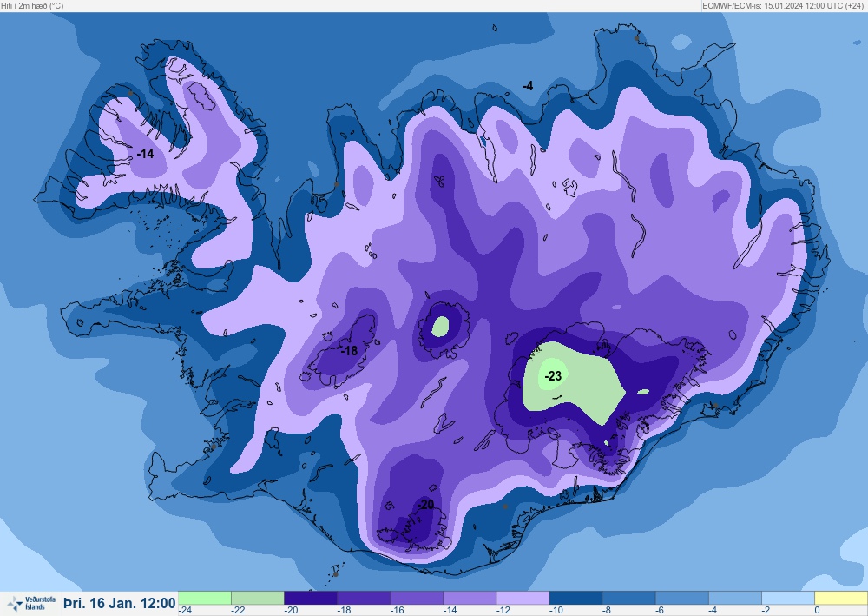Click the '-16' value on the color scale
868x616 pixels.
397,611
